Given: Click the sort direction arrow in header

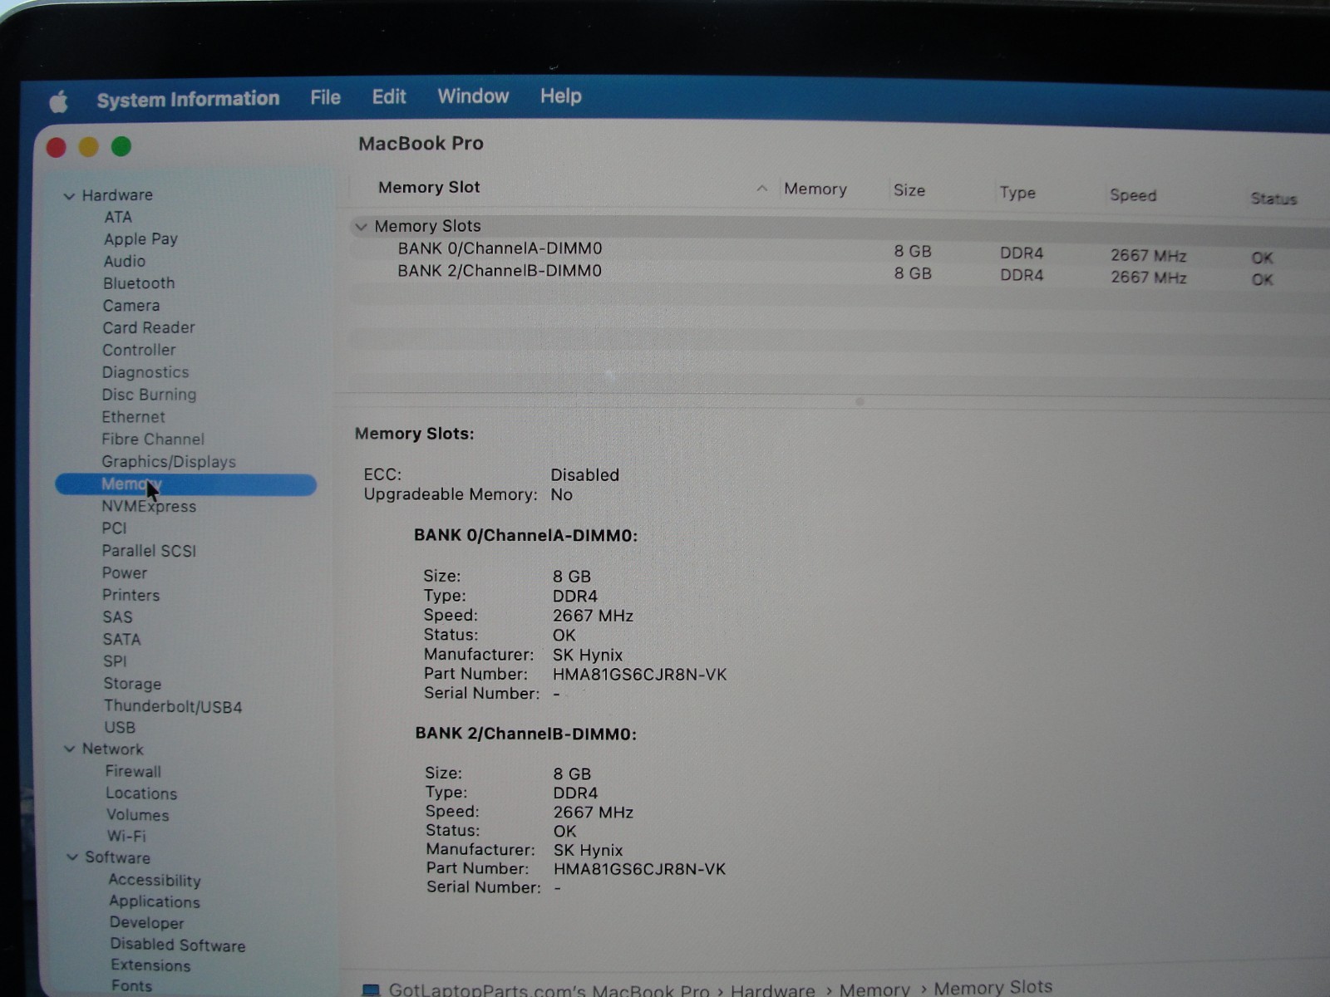Looking at the screenshot, I should pyautogui.click(x=761, y=189).
